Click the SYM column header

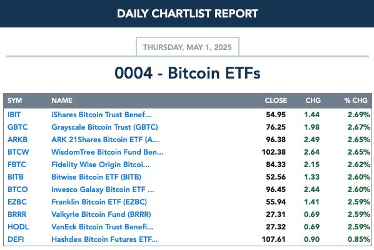pos(14,100)
